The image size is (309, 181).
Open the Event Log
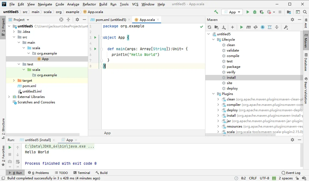tap(291, 173)
